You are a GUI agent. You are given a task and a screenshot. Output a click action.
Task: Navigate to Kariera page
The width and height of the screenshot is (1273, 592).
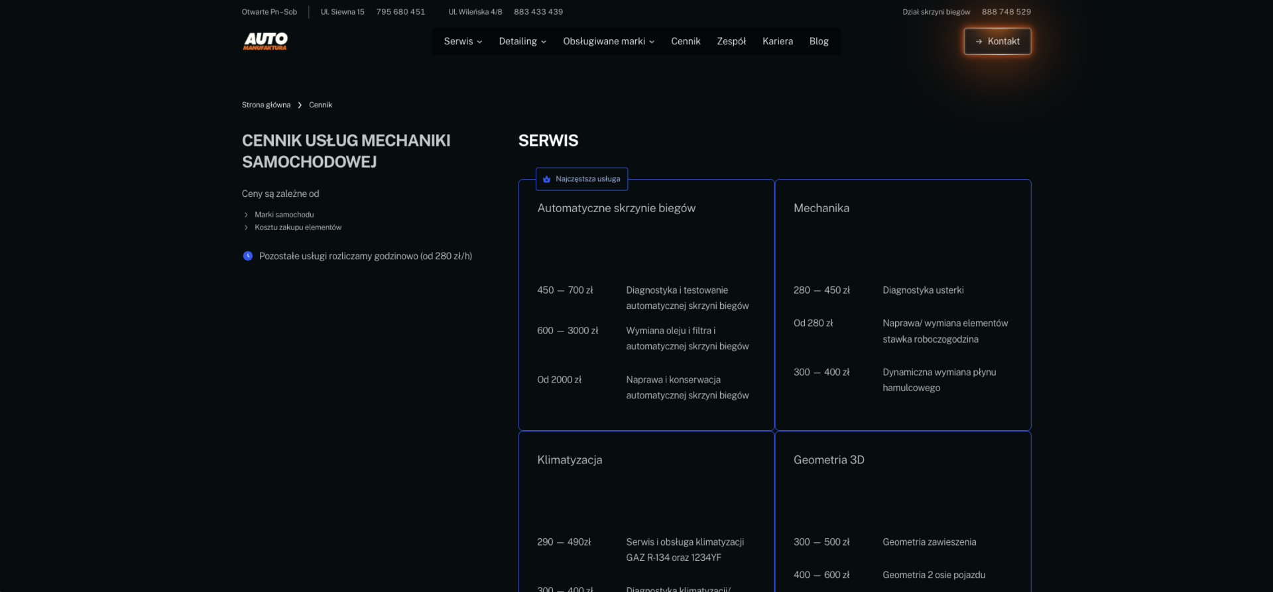(x=777, y=41)
